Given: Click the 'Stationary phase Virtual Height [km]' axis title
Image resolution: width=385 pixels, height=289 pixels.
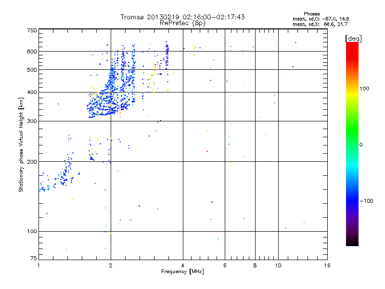Looking at the screenshot, I should (21, 144).
